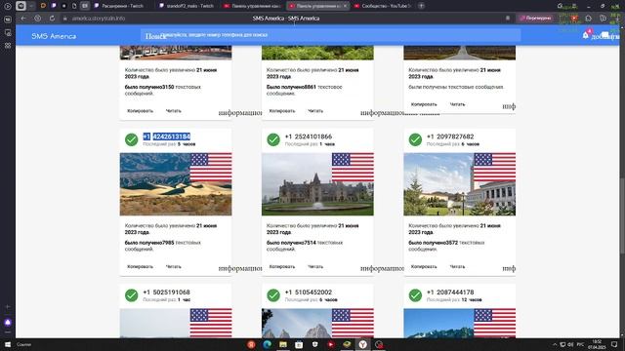
Task: Click phone number +1 2087444178
Action: (x=450, y=292)
